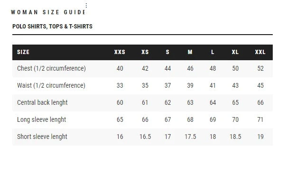296x192 pixels.
Task: Click the Waist (1/2 circumference) row label
Action: pyautogui.click(x=51, y=86)
